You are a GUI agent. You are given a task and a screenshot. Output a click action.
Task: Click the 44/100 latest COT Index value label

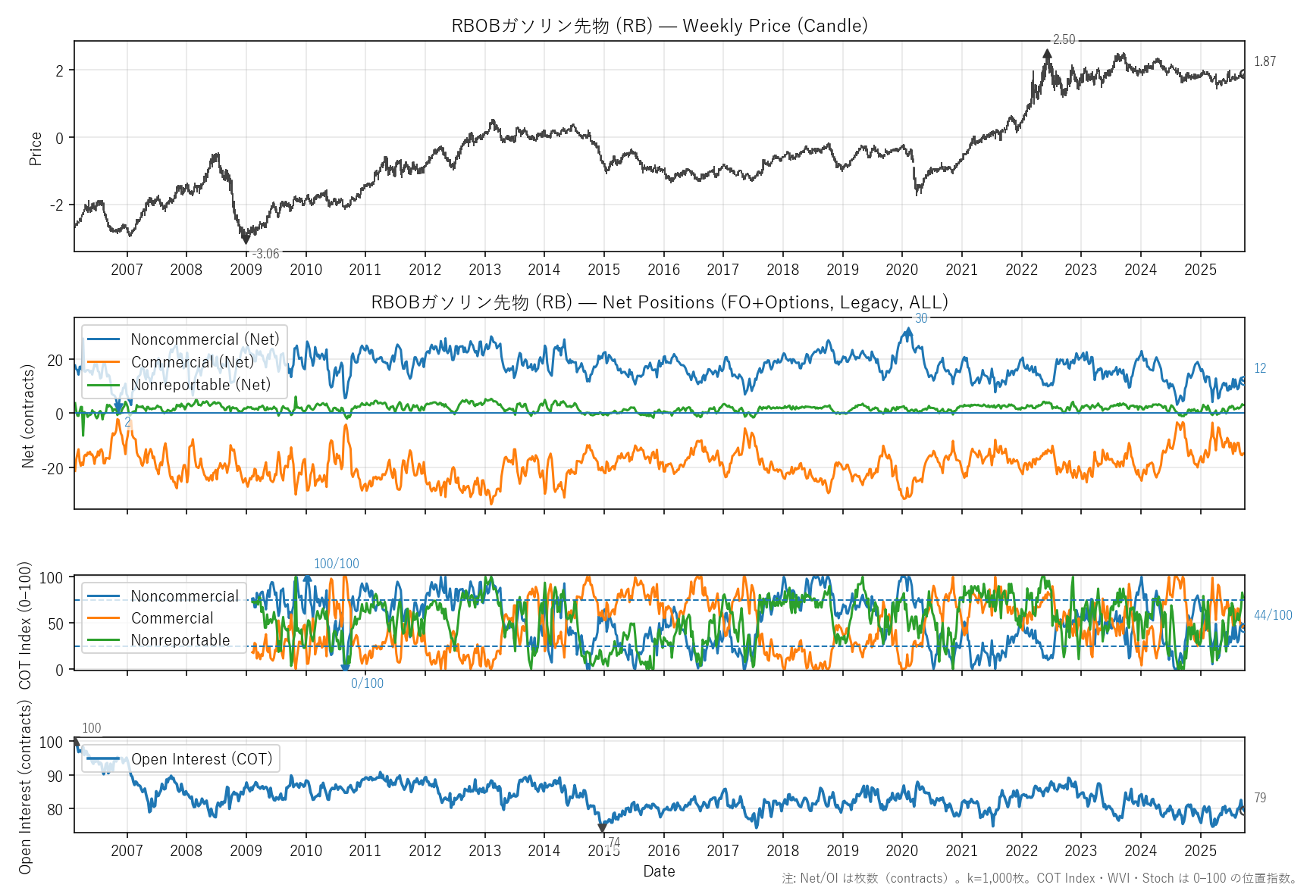coord(1272,615)
